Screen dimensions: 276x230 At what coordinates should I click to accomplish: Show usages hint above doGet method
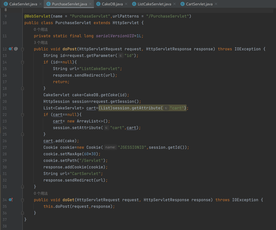click(41, 193)
